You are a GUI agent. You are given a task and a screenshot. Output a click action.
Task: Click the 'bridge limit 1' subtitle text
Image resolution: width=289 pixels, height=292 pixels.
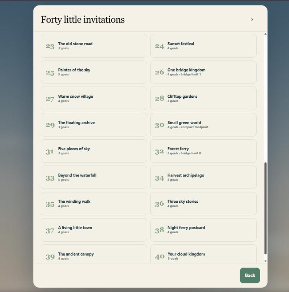(x=191, y=74)
